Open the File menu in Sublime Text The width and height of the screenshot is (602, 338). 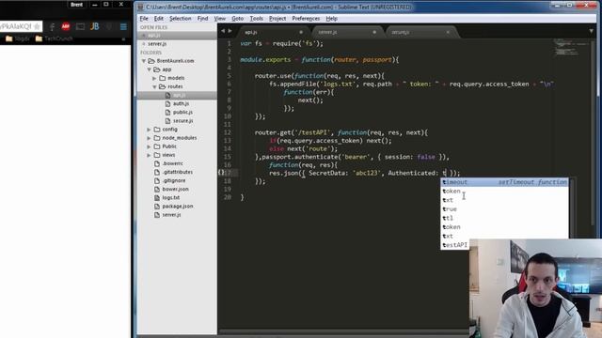coord(144,19)
